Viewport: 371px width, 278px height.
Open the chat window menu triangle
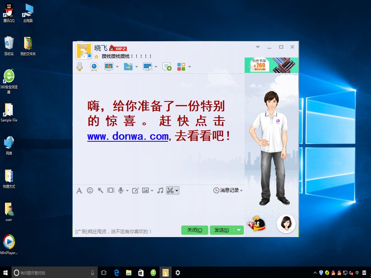pyautogui.click(x=258, y=47)
